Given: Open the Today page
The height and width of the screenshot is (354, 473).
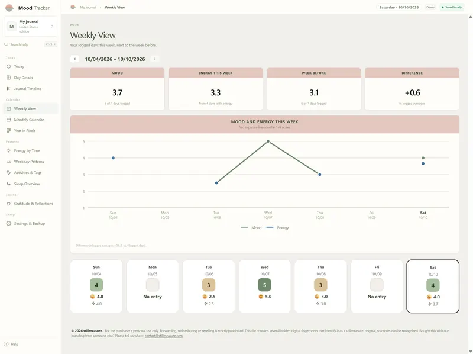Looking at the screenshot, I should tap(31, 66).
